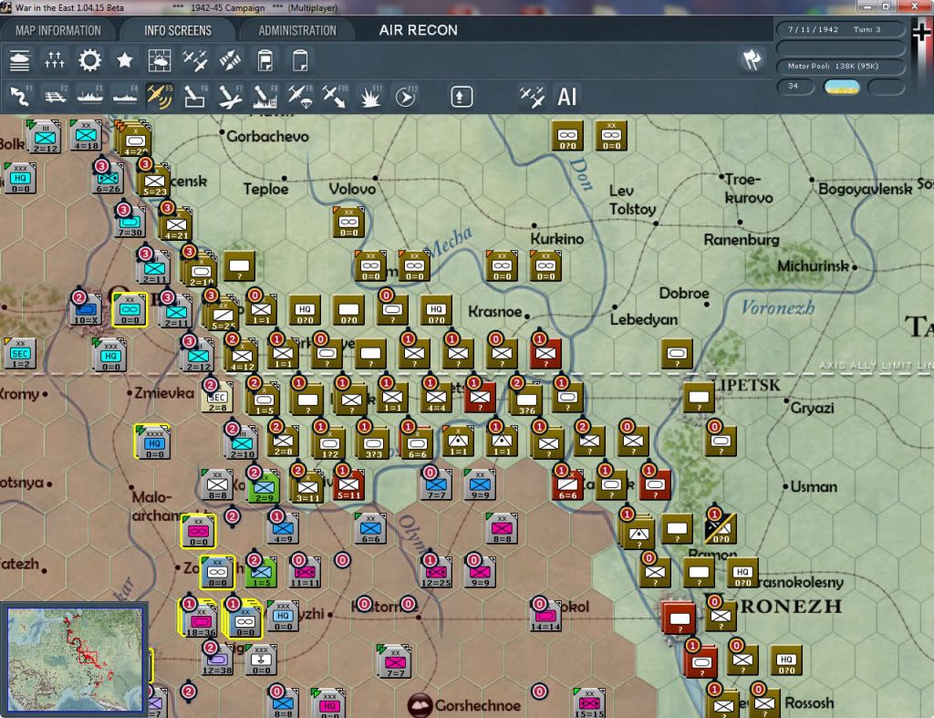Viewport: 934px width, 718px height.
Task: Switch to INFO SCREENS tab
Action: click(178, 30)
